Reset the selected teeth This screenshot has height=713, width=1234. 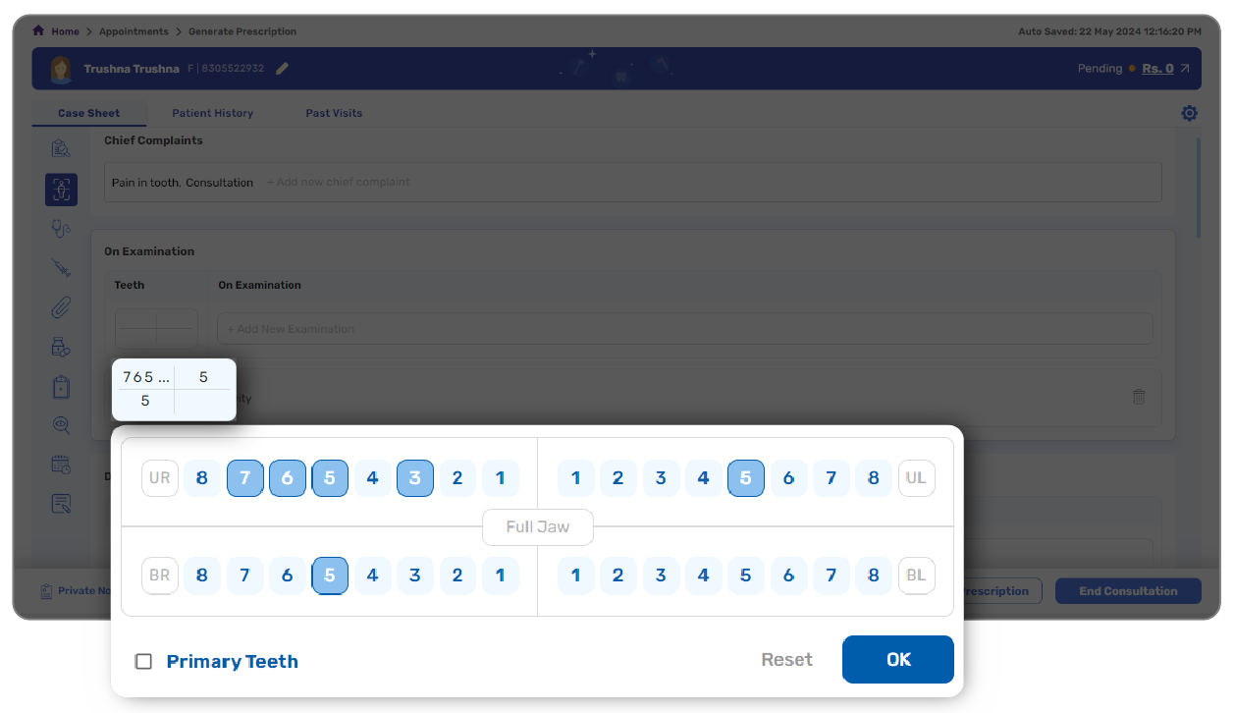[786, 660]
